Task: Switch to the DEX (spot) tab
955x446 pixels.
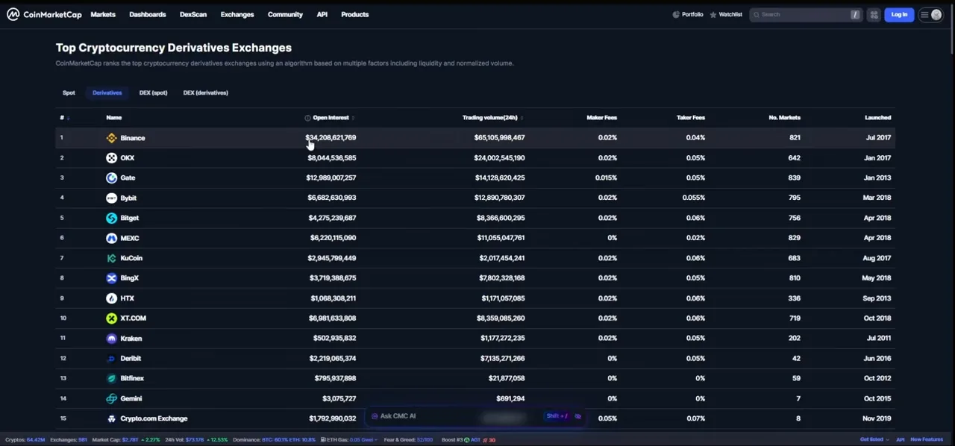Action: coord(153,92)
